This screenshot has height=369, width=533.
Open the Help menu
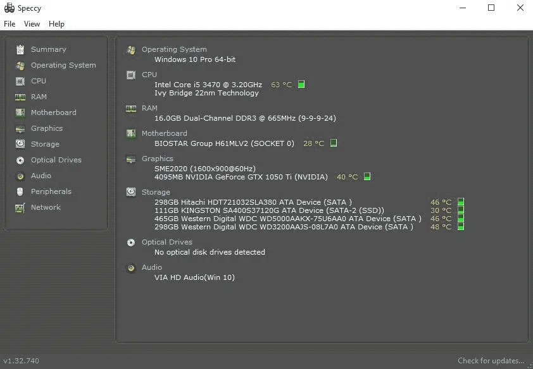coord(56,24)
